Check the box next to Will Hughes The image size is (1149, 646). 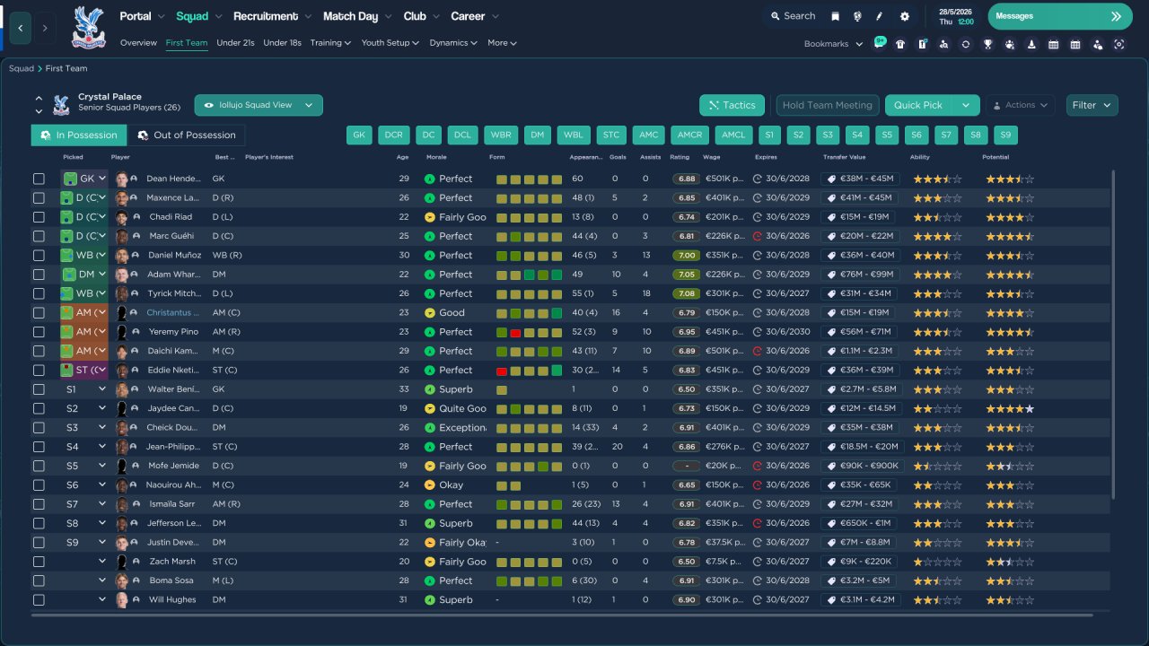pos(39,600)
